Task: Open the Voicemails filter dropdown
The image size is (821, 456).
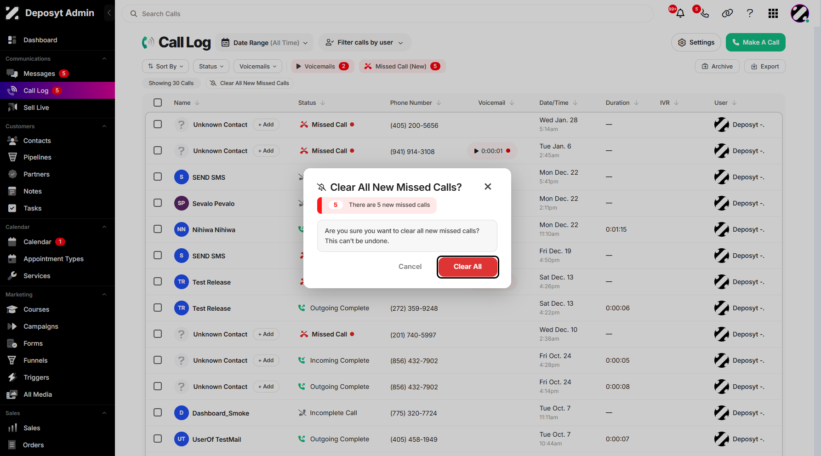Action: pyautogui.click(x=258, y=66)
